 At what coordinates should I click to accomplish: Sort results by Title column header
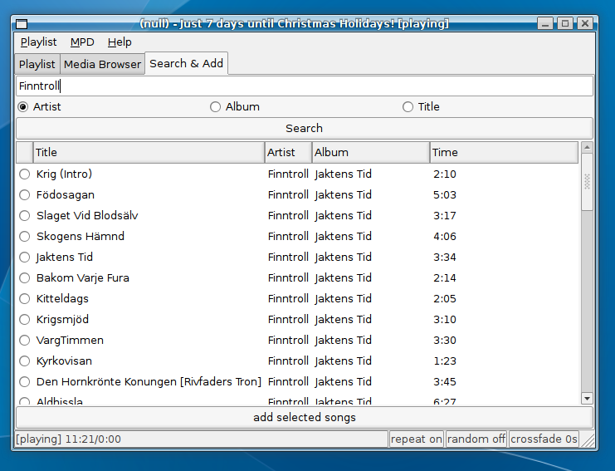click(149, 152)
